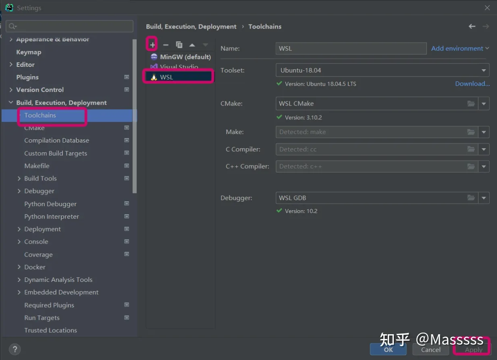Screen dimensions: 497x360
Task: Click project-level icon next to Coverage
Action: [x=127, y=254]
